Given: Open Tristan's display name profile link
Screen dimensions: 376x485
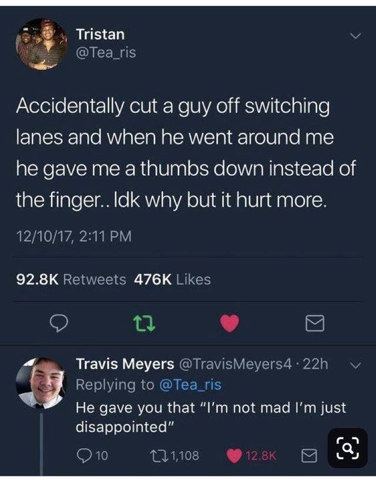Looking at the screenshot, I should (x=100, y=34).
